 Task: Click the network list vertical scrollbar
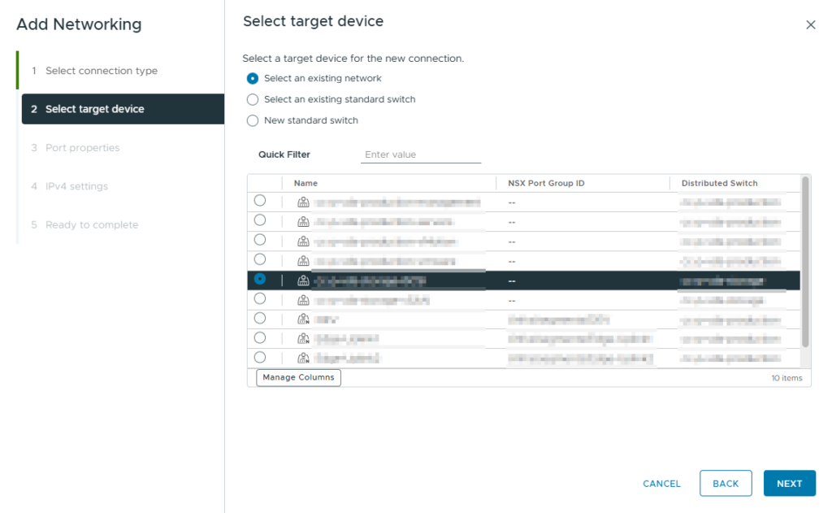[805, 263]
